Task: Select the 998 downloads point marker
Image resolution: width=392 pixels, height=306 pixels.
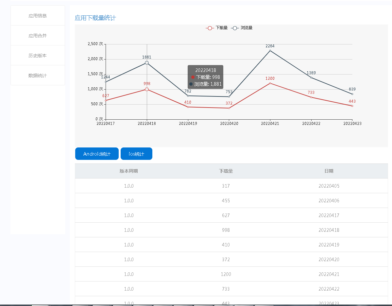Action: point(147,89)
